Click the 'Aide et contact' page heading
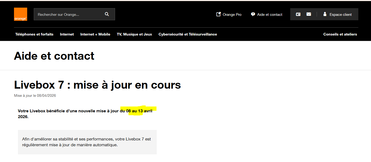This screenshot has width=371, height=162. pos(54,56)
